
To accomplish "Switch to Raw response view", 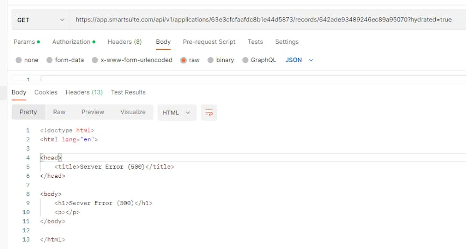I will (x=59, y=112).
